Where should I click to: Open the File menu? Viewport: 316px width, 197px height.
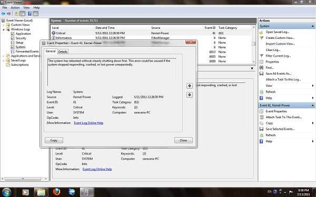coord(5,8)
